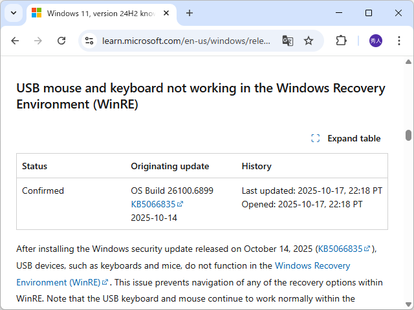Open the Chrome profile avatar
414x310 pixels.
click(x=376, y=41)
